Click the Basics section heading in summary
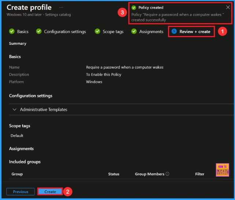This screenshot has height=200, width=235. (x=15, y=57)
